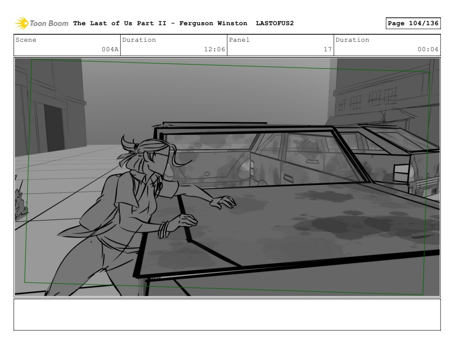Click the panel Duration value '00:04'
455x351 pixels.
point(428,49)
